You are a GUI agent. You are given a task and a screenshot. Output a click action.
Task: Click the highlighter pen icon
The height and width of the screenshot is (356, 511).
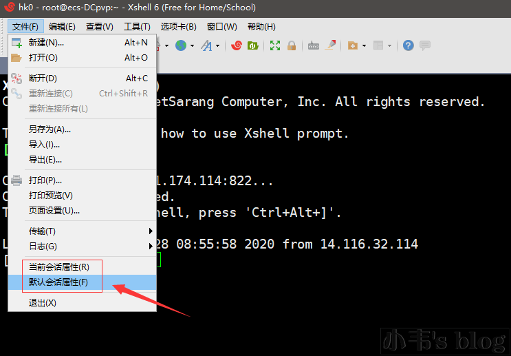pos(331,45)
